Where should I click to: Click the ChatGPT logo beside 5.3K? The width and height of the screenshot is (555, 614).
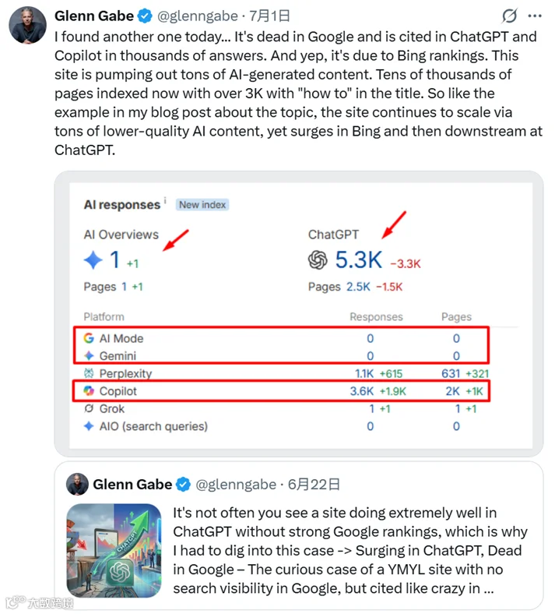tap(318, 260)
